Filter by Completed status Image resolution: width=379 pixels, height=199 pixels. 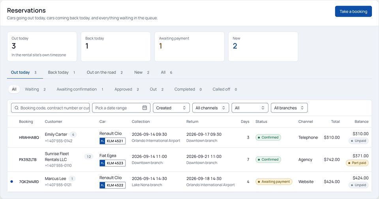pos(188,89)
